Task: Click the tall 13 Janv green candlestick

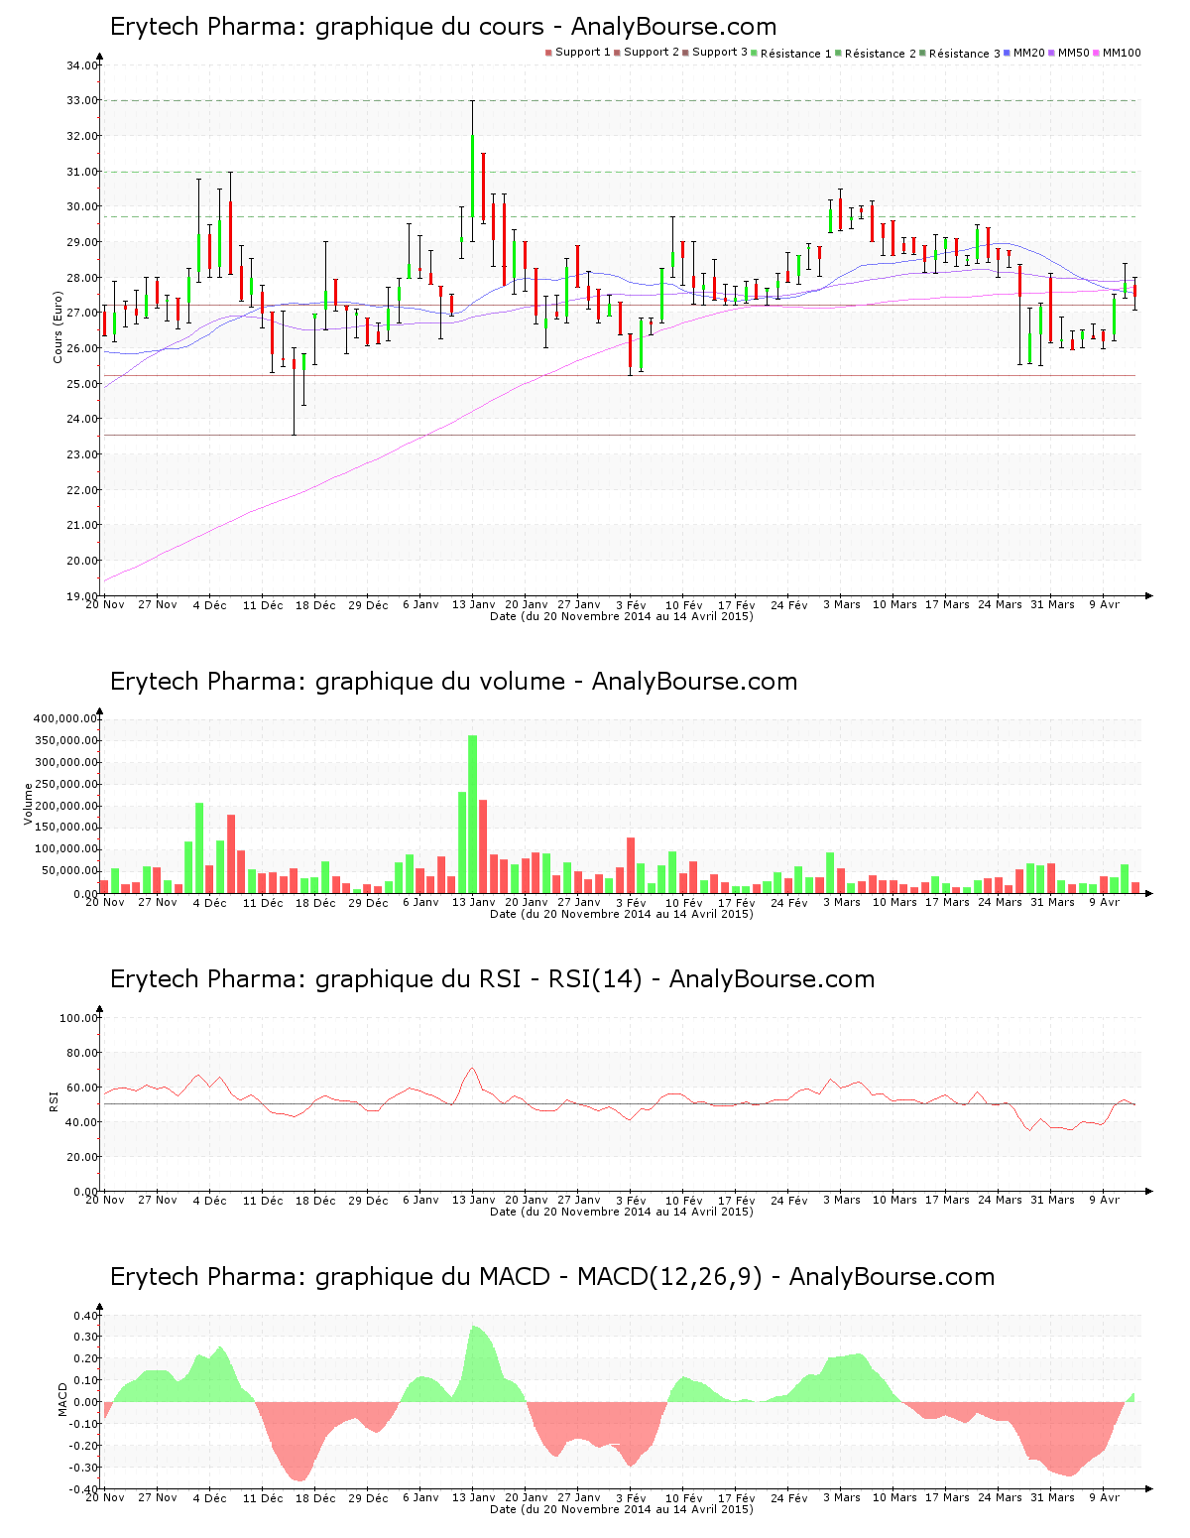Action: click(x=473, y=171)
